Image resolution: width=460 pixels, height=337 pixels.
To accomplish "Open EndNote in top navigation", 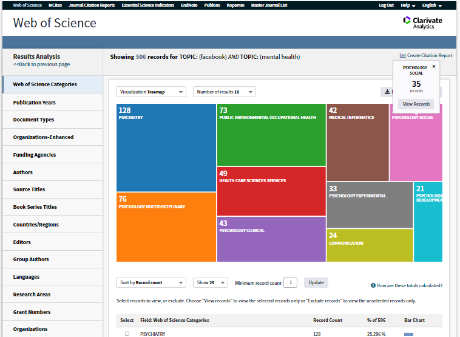I will point(189,5).
